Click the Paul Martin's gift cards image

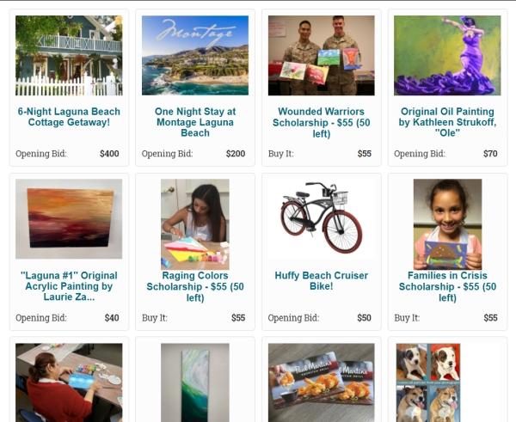pyautogui.click(x=321, y=382)
